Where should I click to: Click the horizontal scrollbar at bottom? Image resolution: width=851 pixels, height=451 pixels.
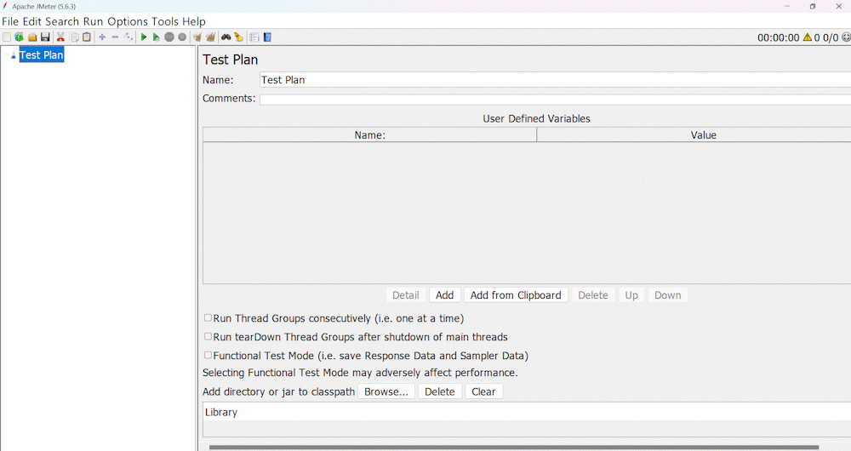513,448
